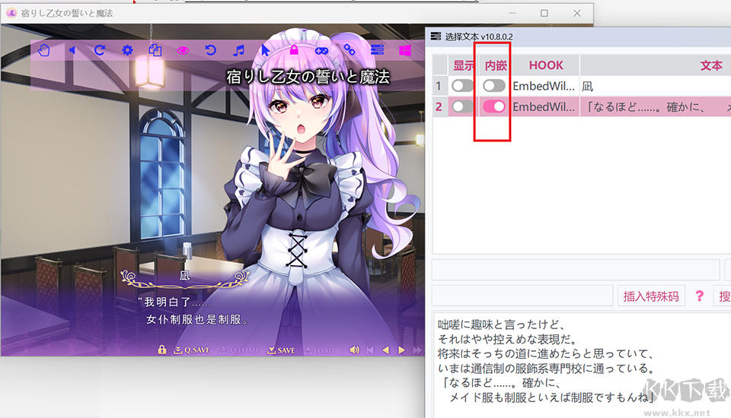Toggle display switch for hook row 2

tap(462, 106)
